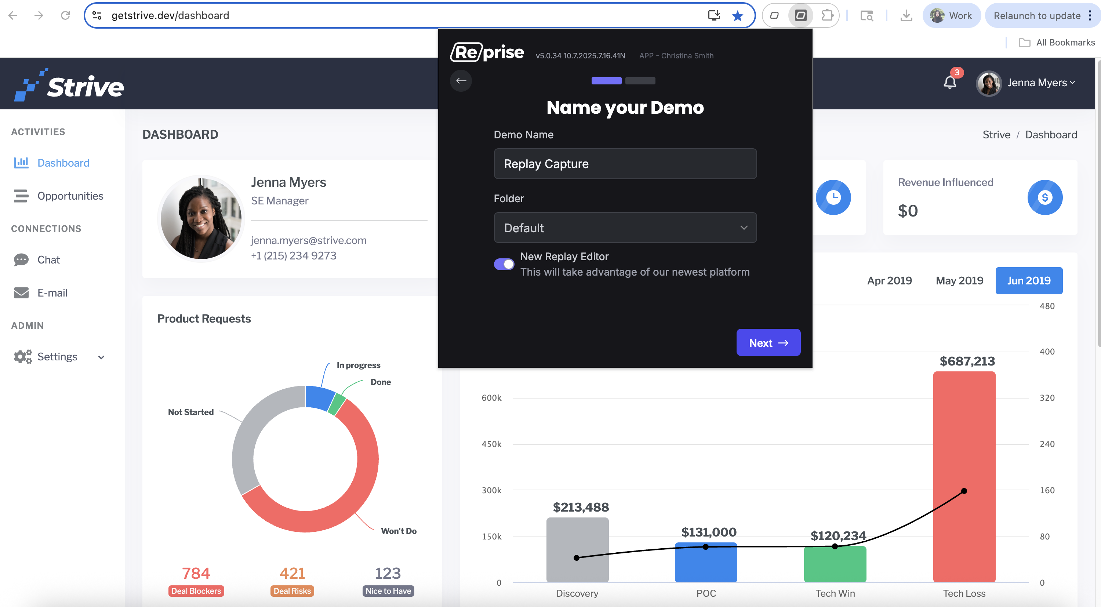
Task: Go back in browser history
Action: 13,16
